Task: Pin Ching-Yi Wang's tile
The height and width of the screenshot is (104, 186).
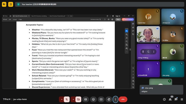Action: click(x=143, y=52)
